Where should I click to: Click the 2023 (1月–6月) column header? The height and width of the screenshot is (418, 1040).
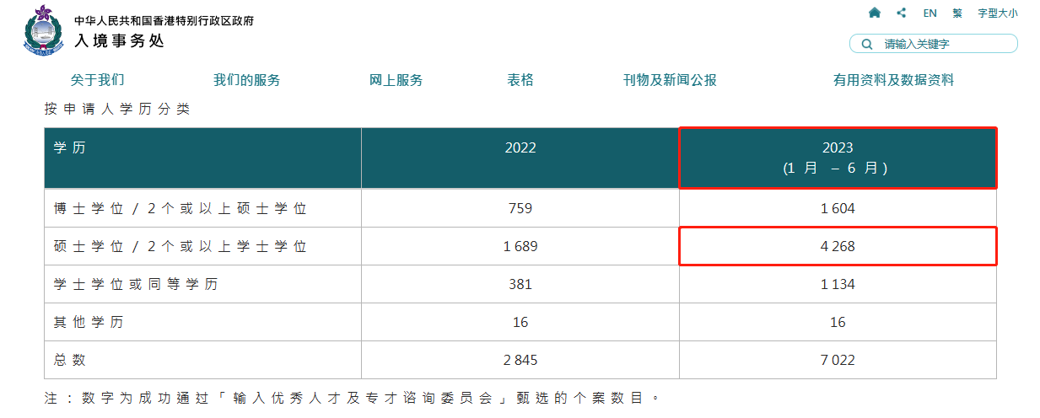coord(838,158)
